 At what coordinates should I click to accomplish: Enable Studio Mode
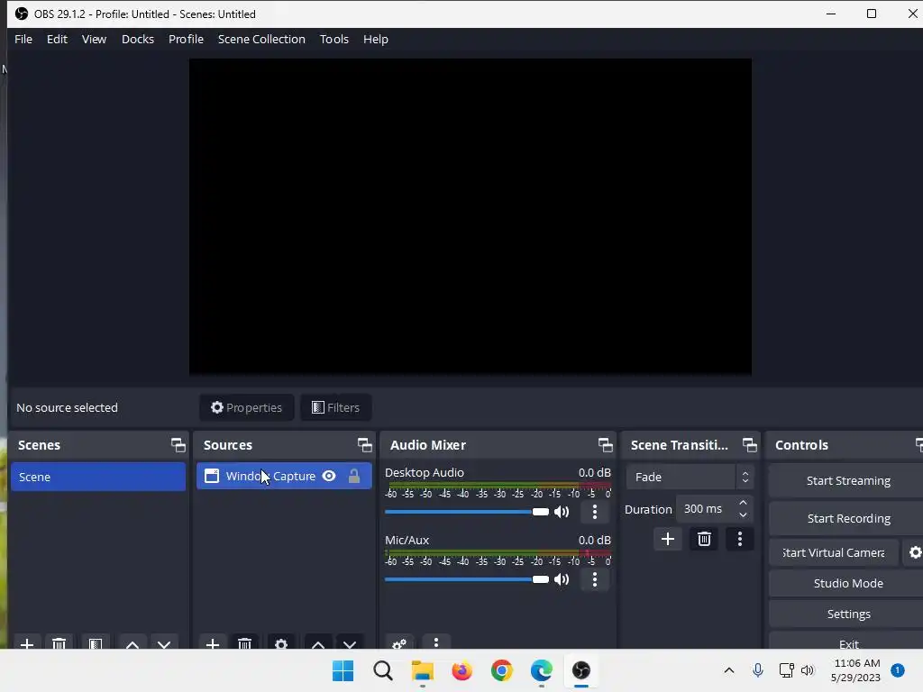click(847, 583)
